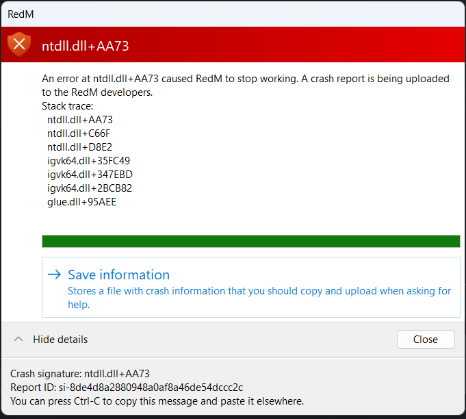Click the Report ID text line

click(x=127, y=388)
